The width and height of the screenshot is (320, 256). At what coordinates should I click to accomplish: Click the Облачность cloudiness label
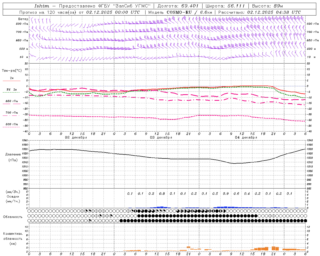pyautogui.click(x=13, y=217)
